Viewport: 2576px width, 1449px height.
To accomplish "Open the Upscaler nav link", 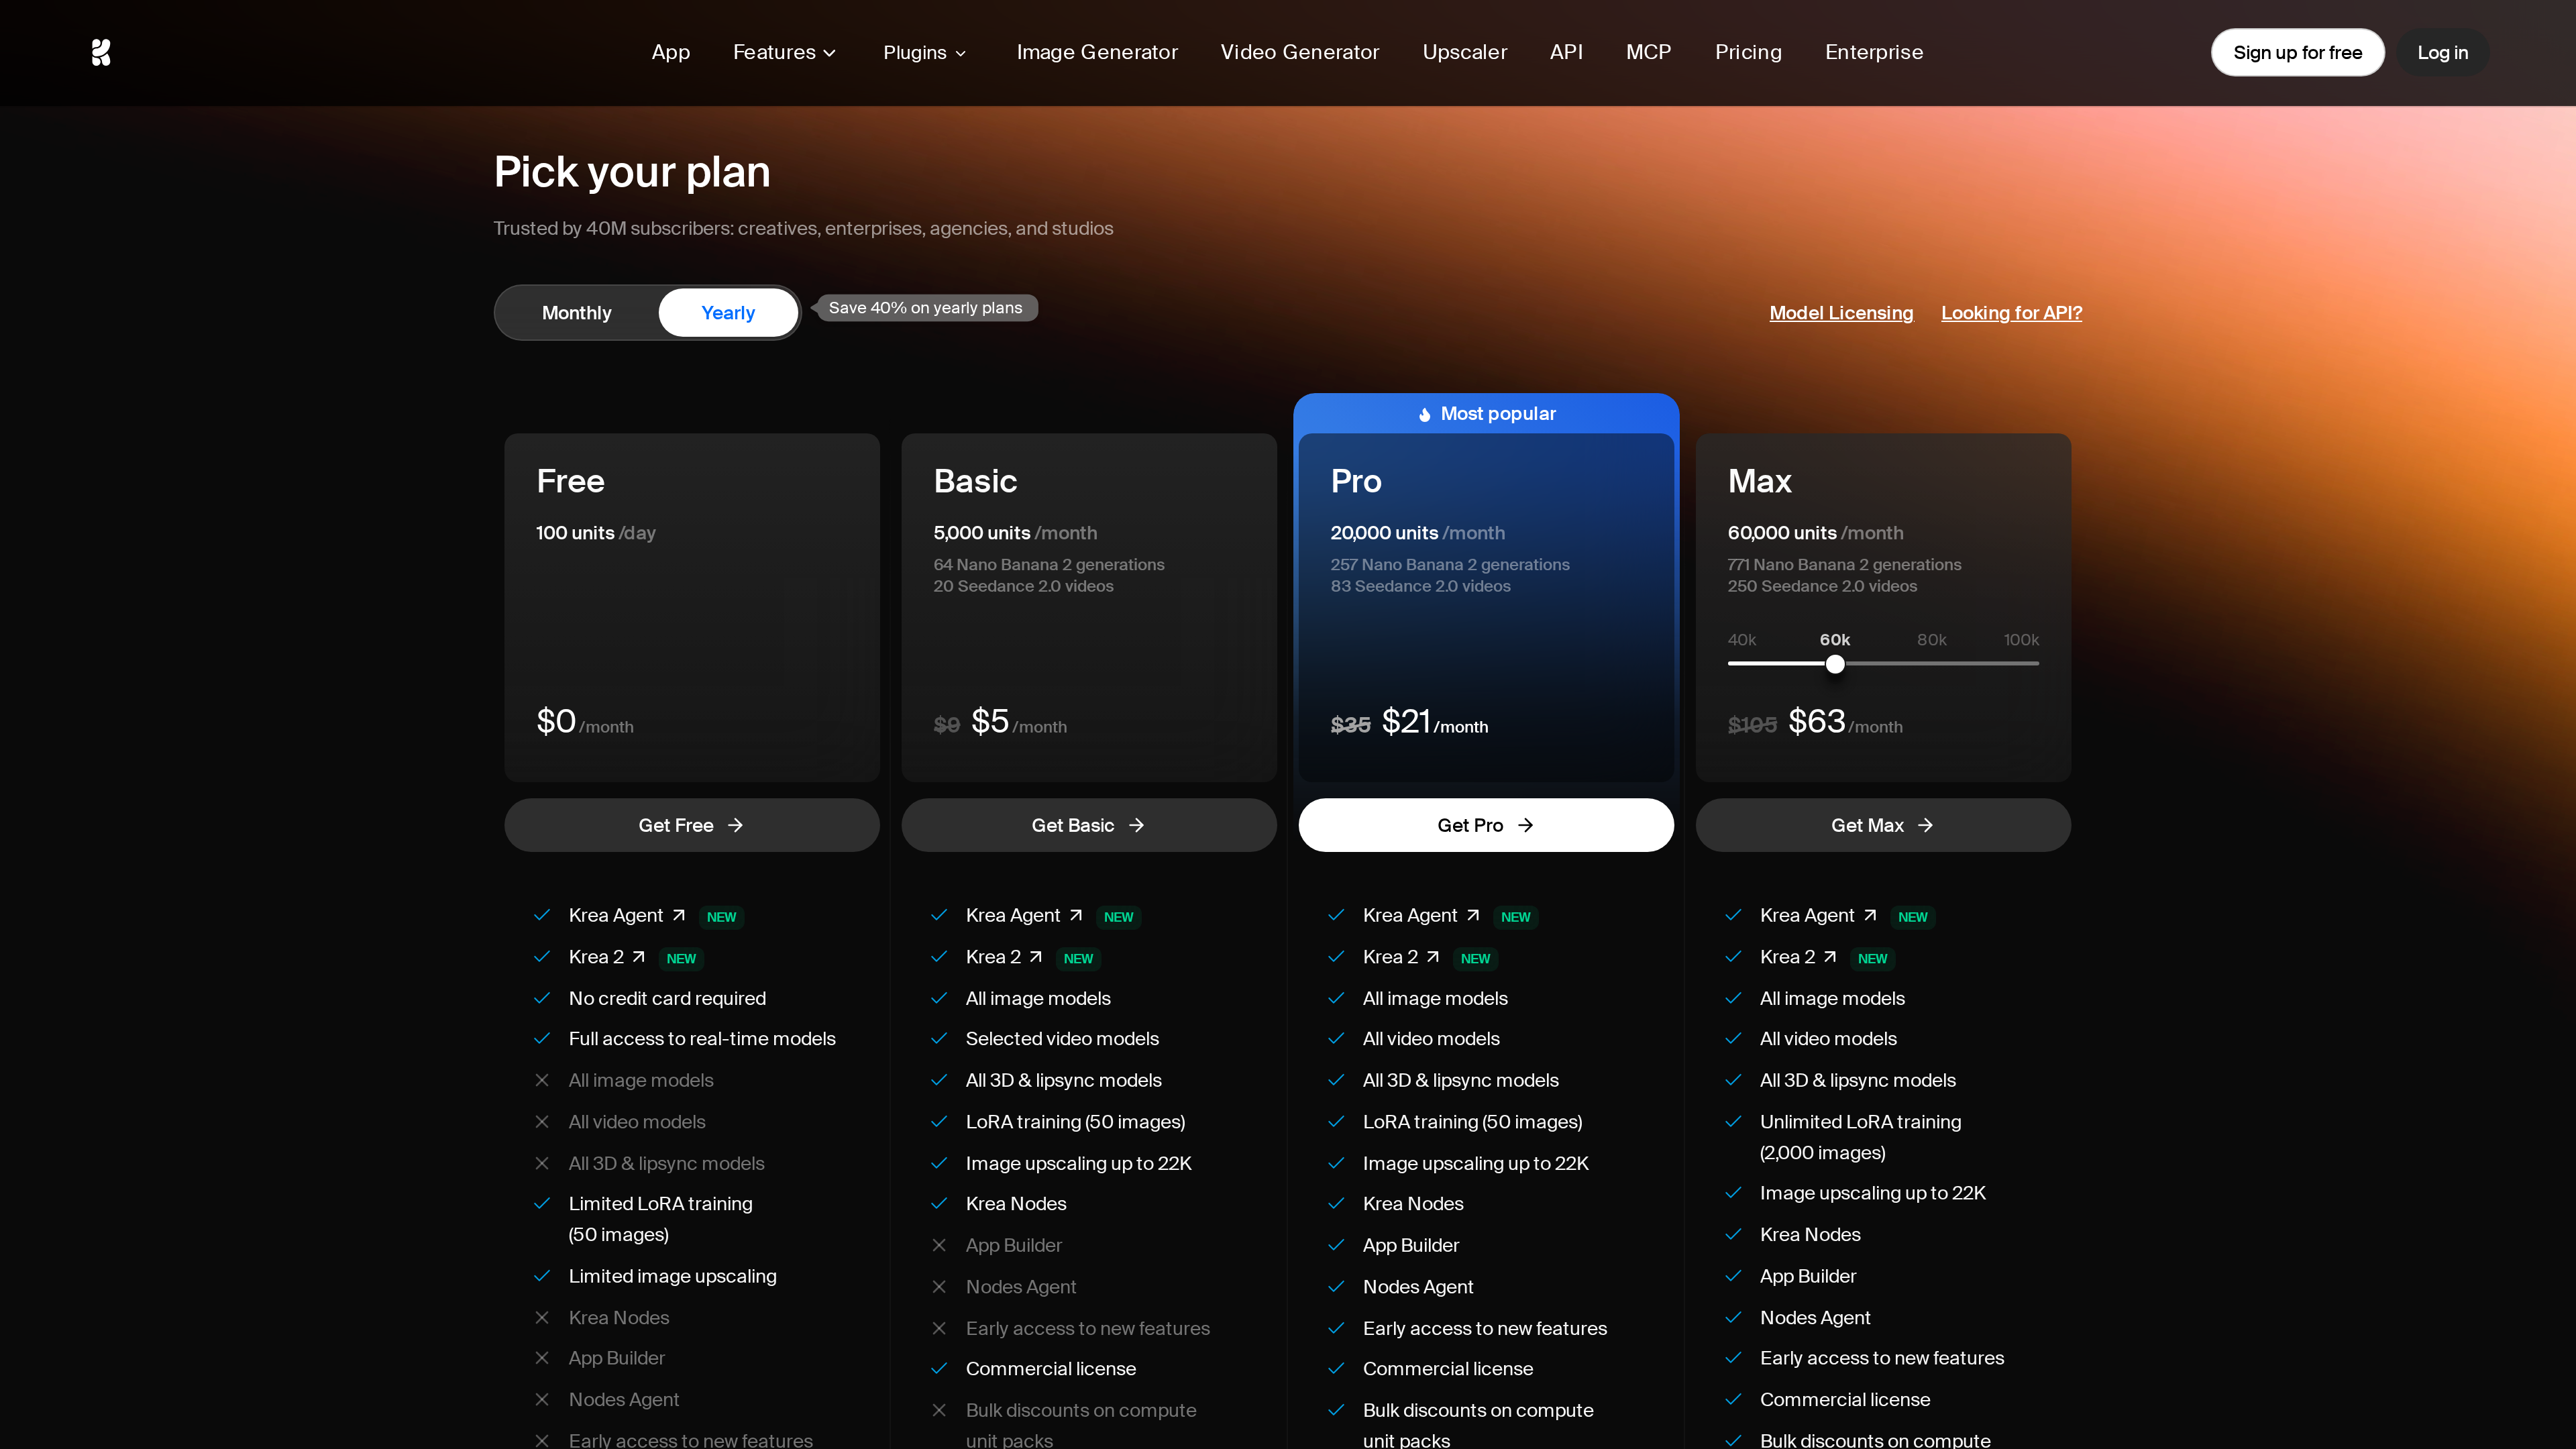I will tap(1465, 52).
